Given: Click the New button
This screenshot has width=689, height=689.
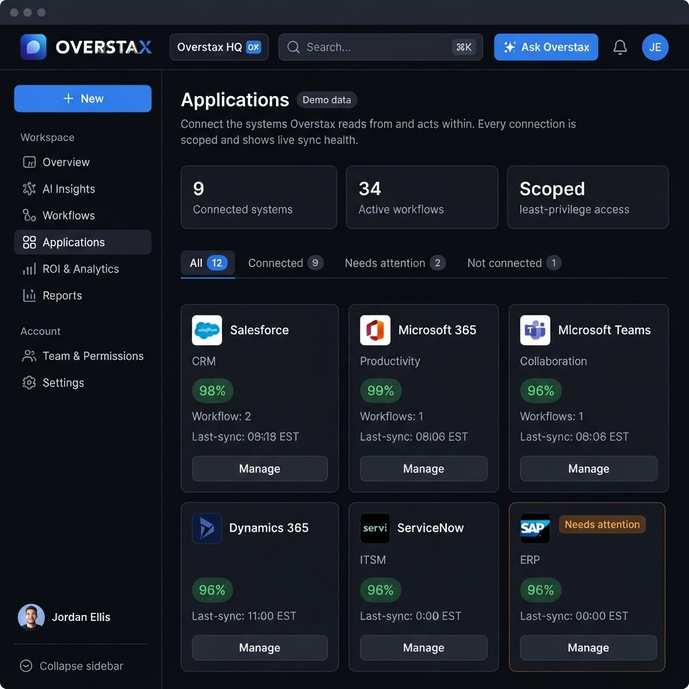Looking at the screenshot, I should point(83,98).
